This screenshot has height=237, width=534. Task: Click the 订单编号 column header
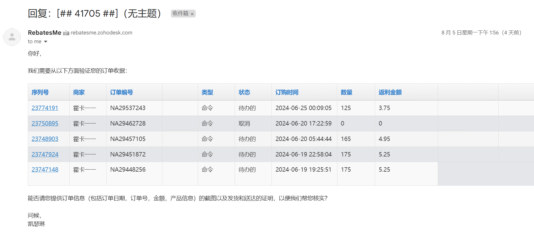click(x=121, y=93)
